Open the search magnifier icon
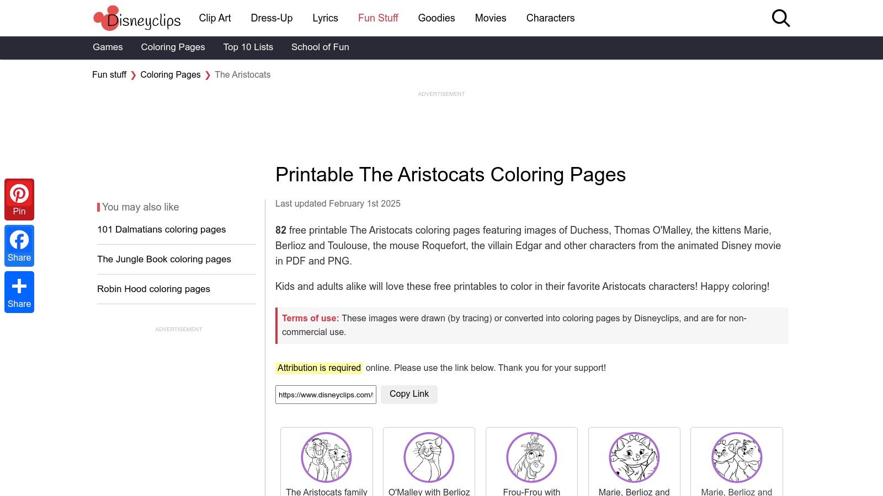883x496 pixels. 780,18
